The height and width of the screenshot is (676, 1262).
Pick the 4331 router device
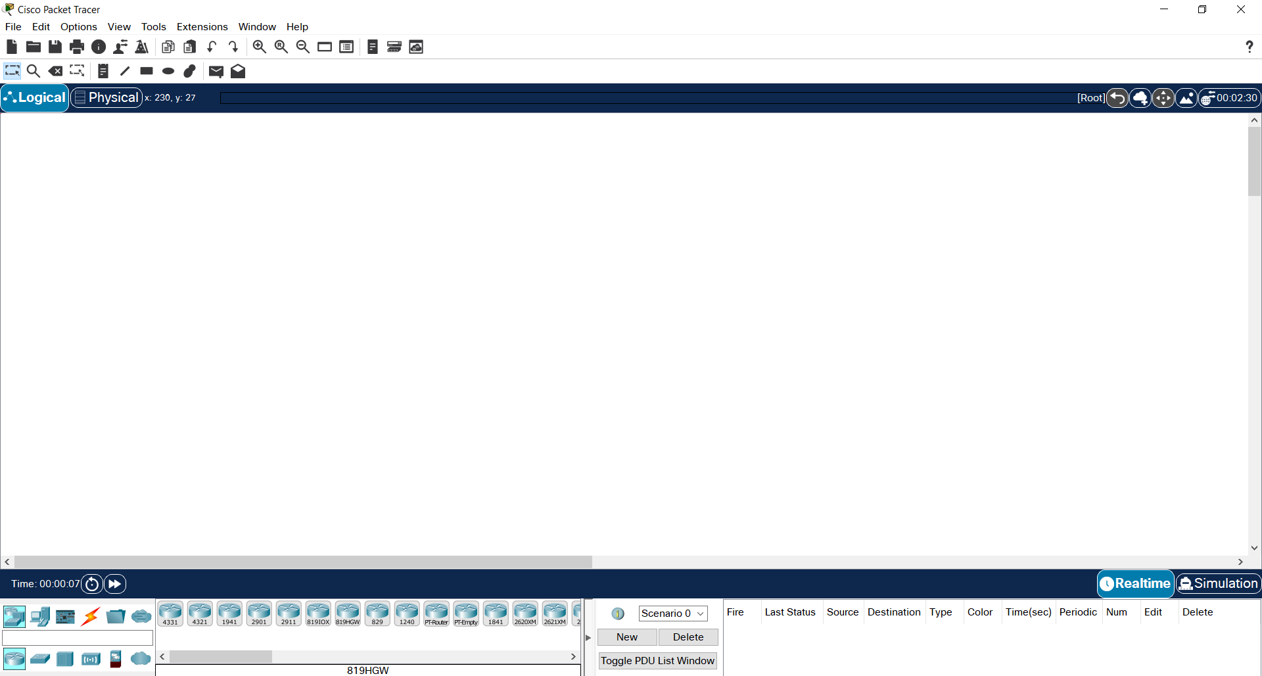(170, 614)
